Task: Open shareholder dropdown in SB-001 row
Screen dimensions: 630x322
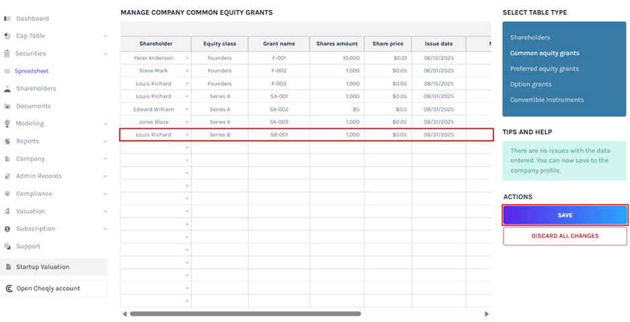Action: pos(187,135)
